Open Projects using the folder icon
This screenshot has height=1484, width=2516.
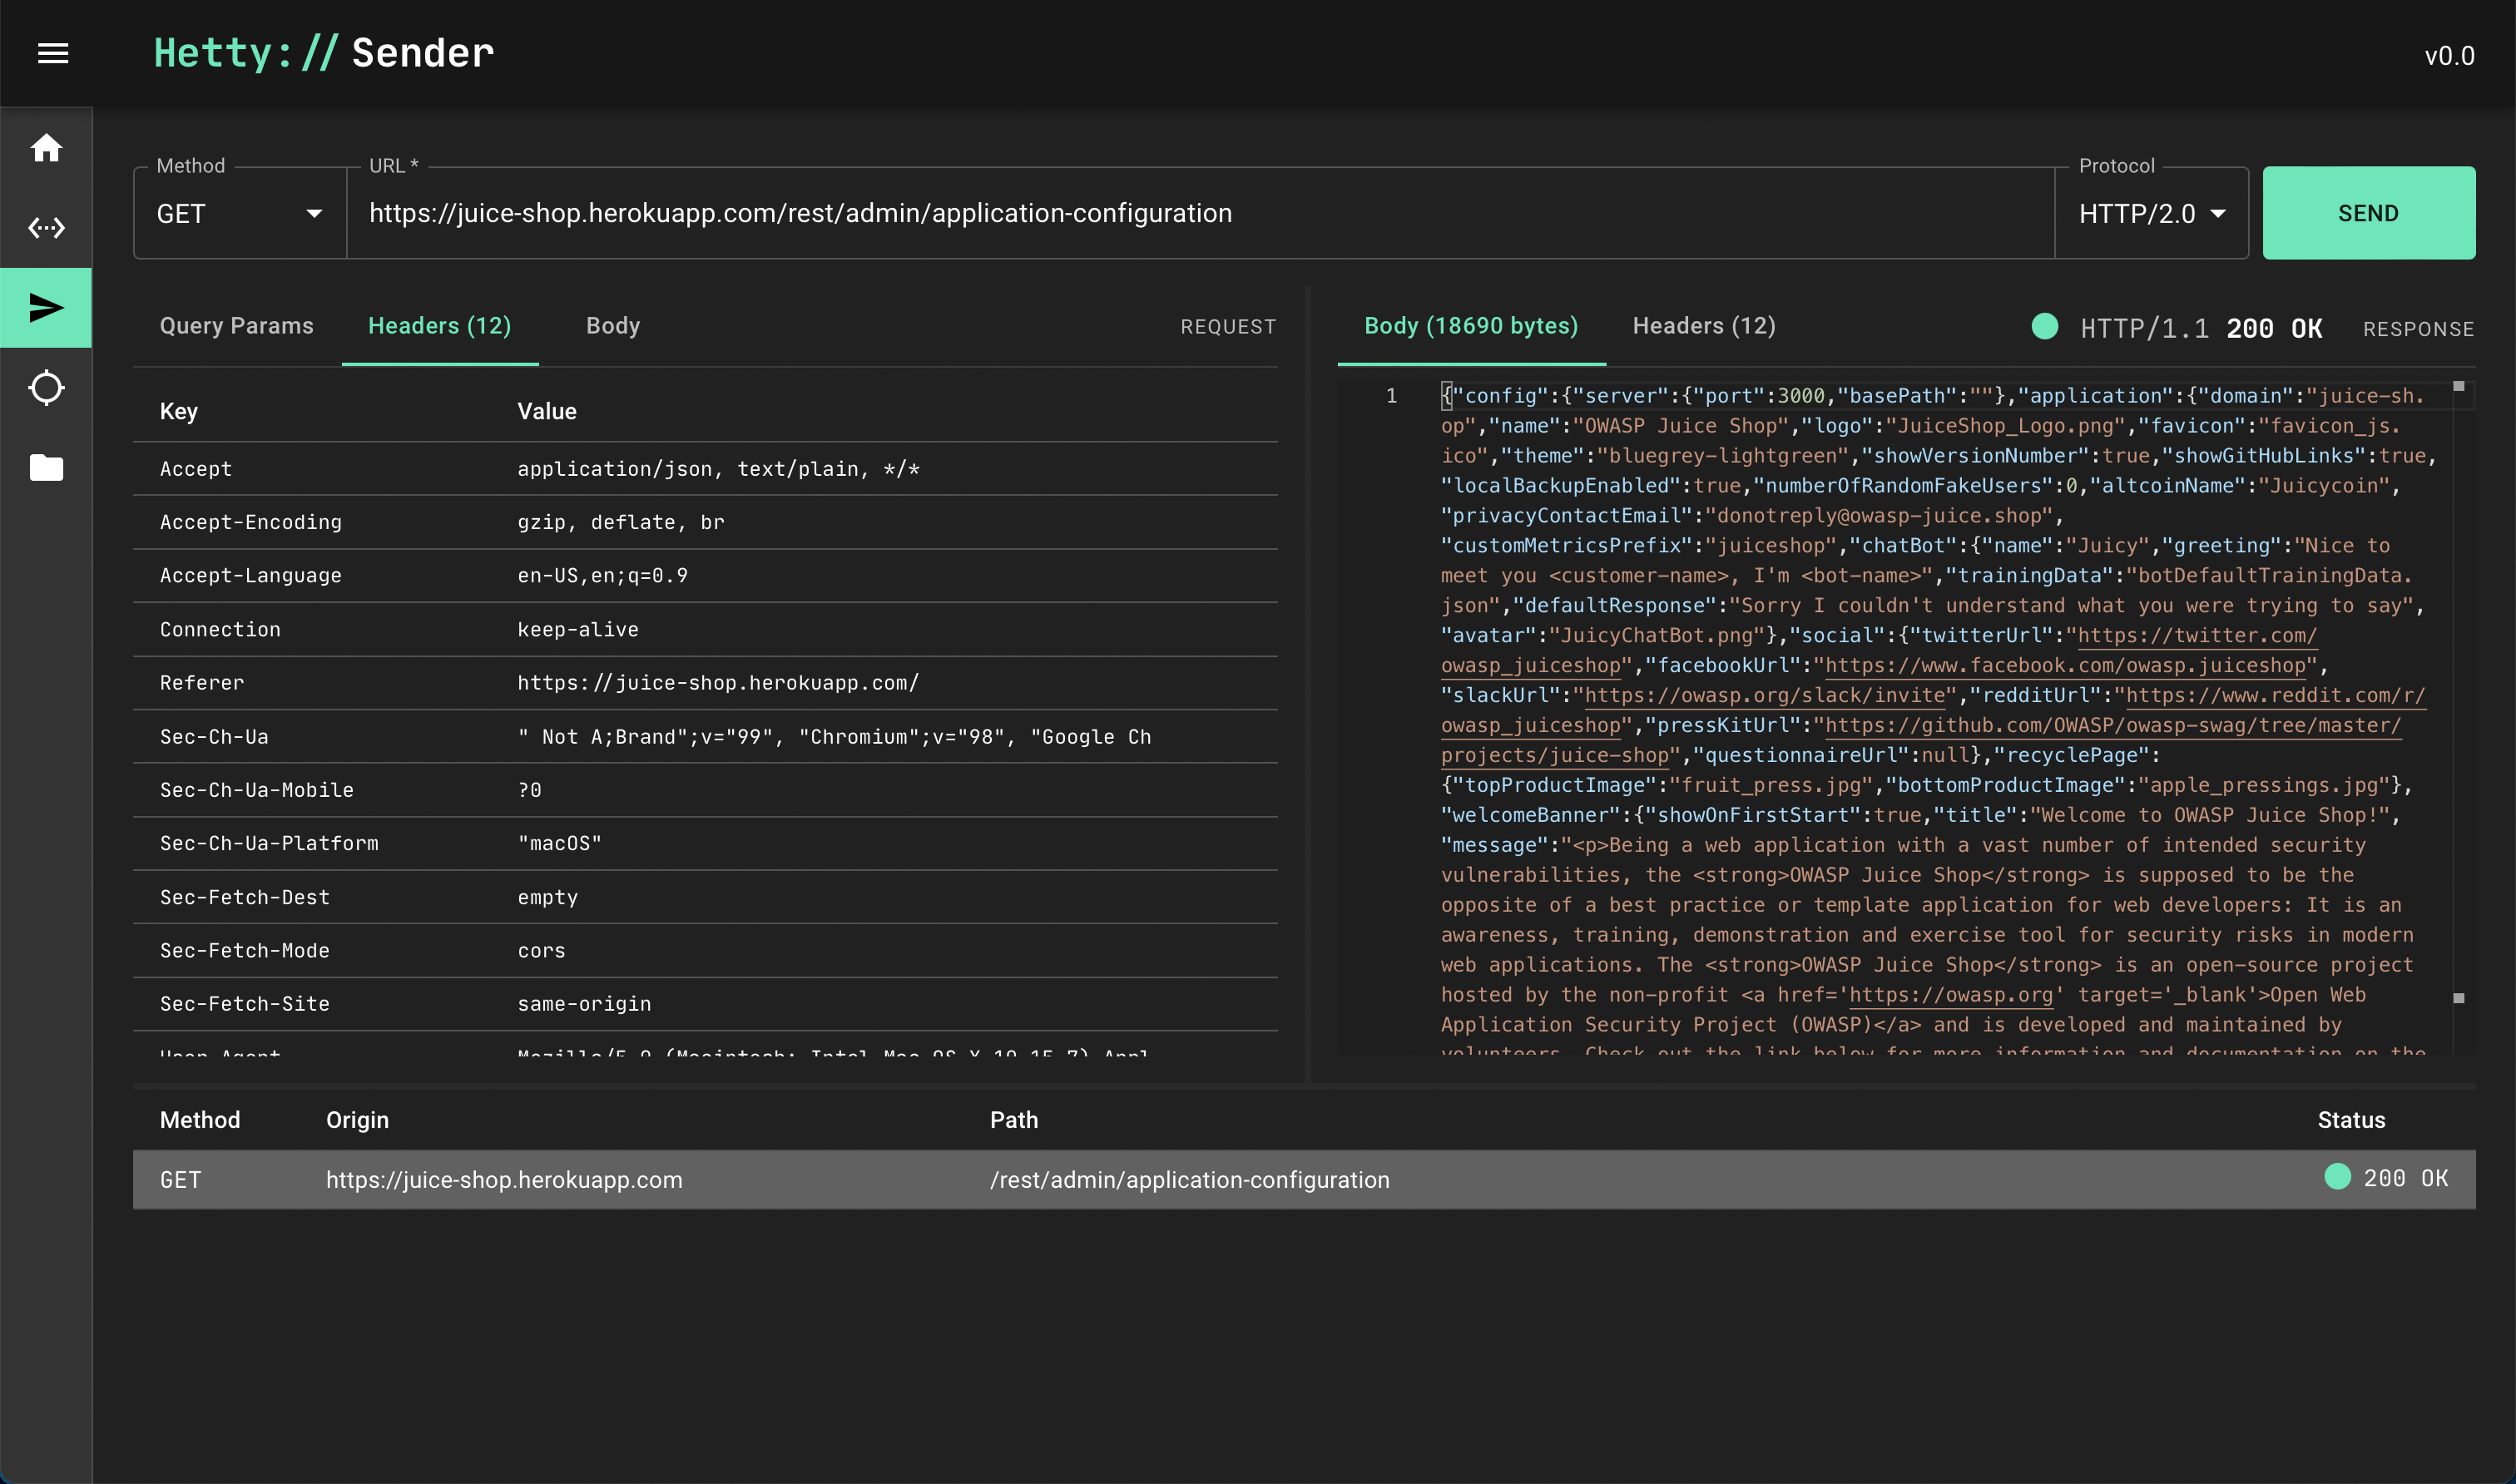46,468
